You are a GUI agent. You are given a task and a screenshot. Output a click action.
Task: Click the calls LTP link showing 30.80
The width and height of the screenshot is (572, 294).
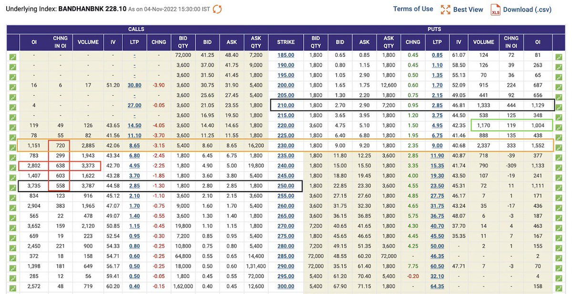(x=134, y=85)
